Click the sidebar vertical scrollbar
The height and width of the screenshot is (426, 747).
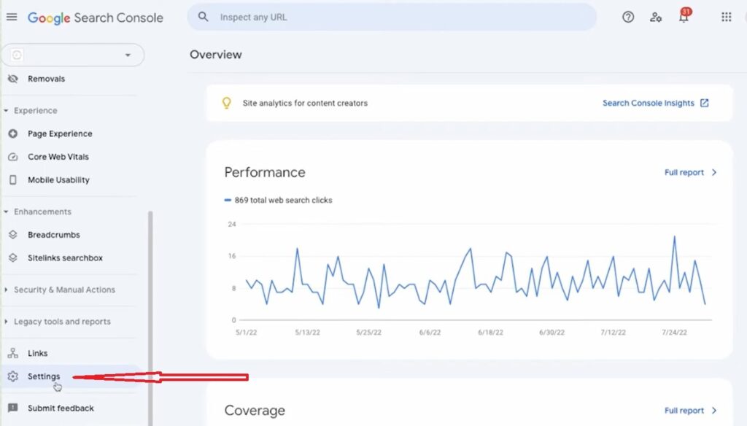coord(150,318)
